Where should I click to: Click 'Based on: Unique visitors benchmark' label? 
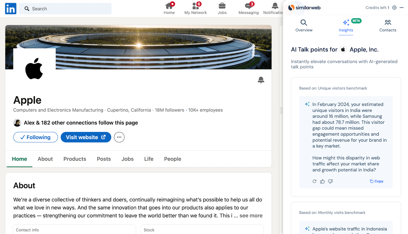click(x=333, y=88)
